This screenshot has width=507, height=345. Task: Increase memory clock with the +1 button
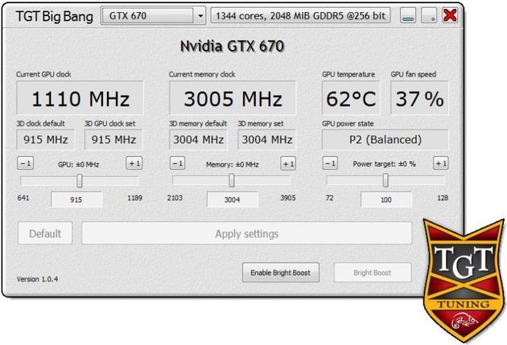point(288,163)
